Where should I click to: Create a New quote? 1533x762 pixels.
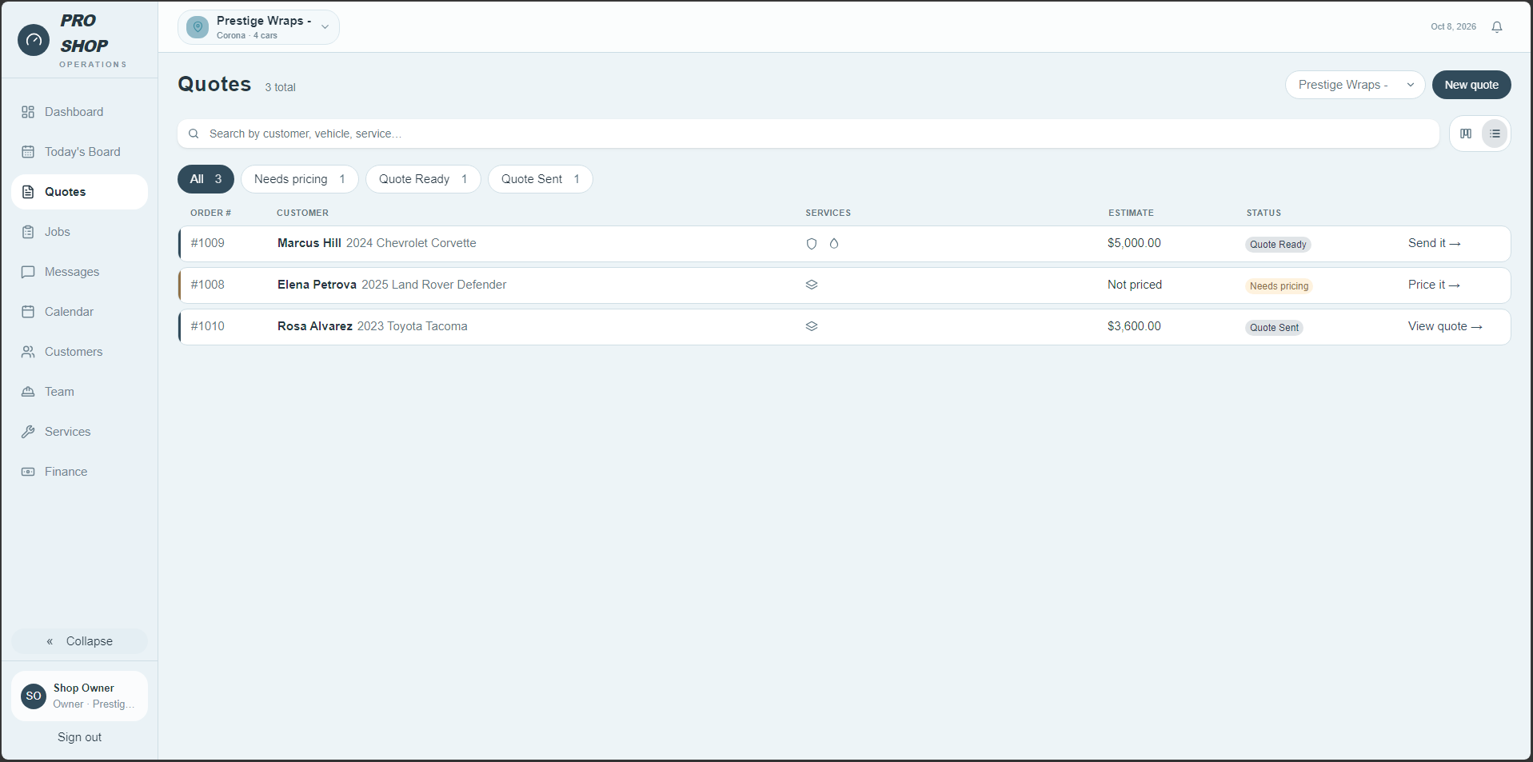pos(1471,85)
